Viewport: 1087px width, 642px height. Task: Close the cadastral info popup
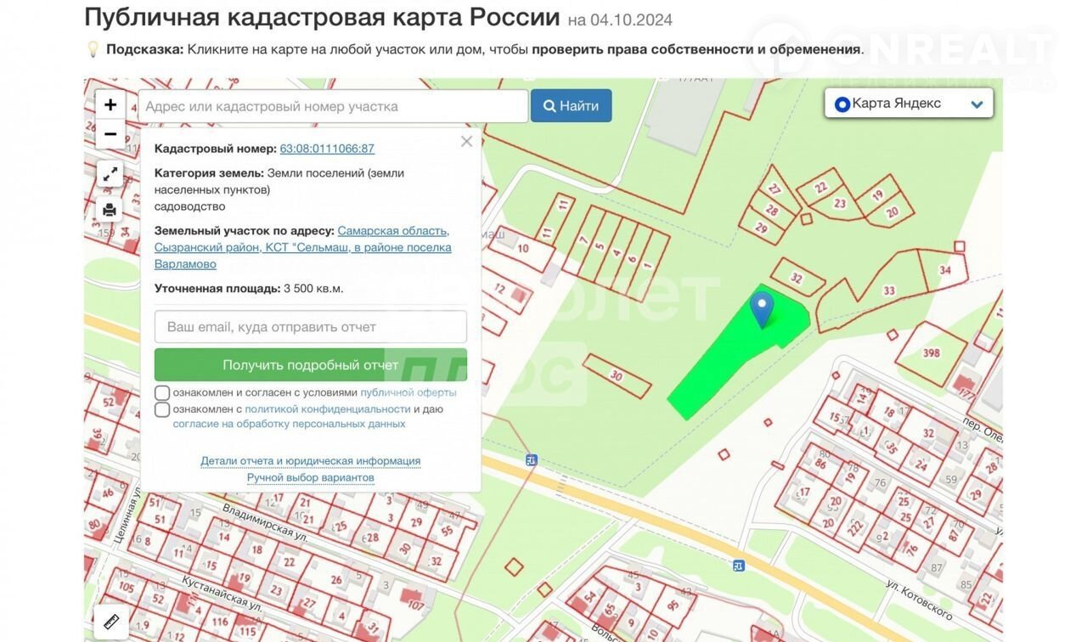tap(466, 142)
